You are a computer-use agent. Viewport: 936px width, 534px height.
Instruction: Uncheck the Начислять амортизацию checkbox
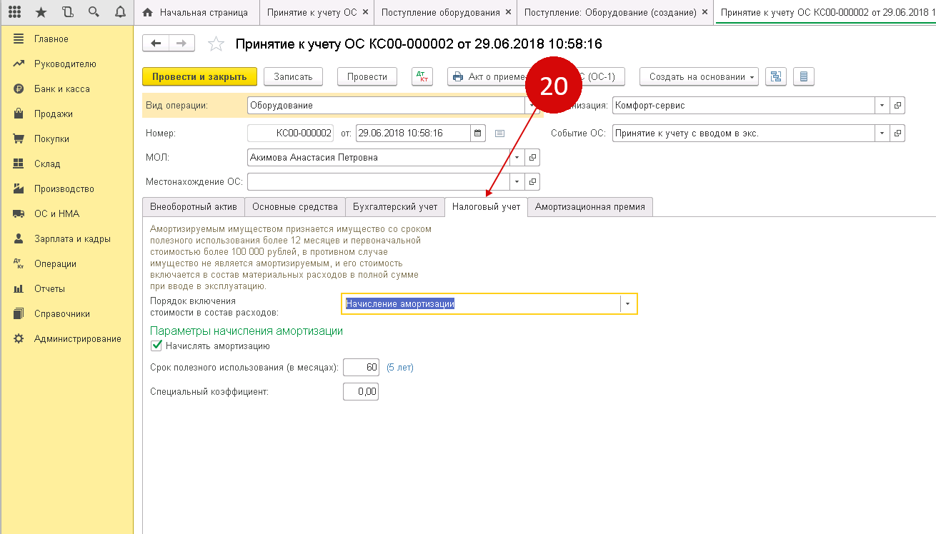(156, 346)
